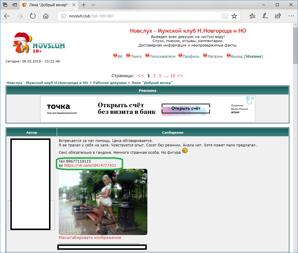This screenshot has width=298, height=253.
Task: Open a new tab with the plus button
Action: 84,5
